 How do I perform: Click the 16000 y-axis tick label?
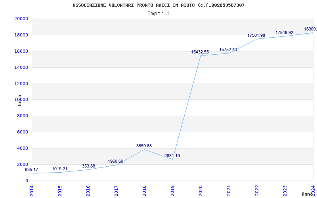pos(21,51)
